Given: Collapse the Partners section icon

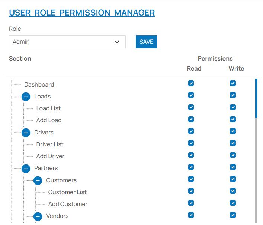Looking at the screenshot, I should pos(26,168).
